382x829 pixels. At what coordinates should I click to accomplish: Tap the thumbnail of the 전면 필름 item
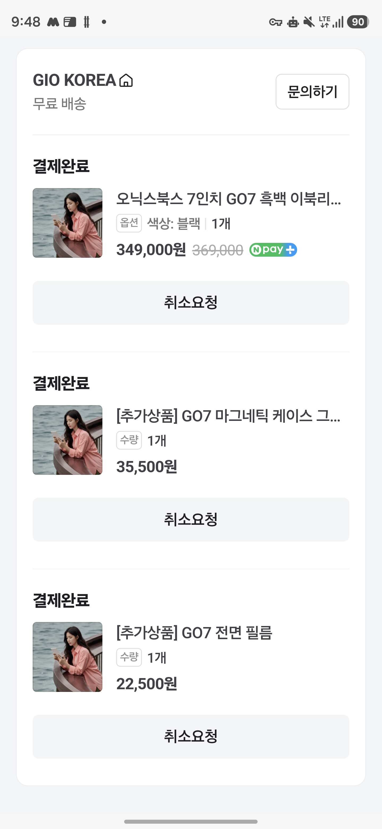coord(67,657)
